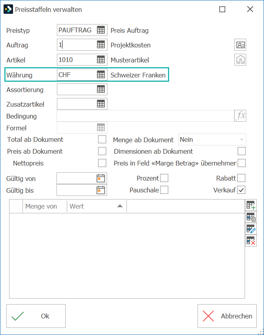Enable Preis ab Dokument checkbox

pos(102,151)
